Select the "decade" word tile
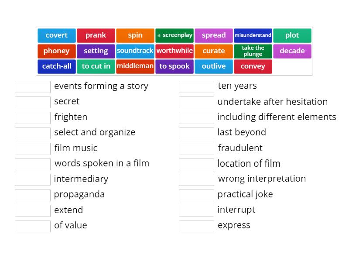The width and height of the screenshot is (349, 262). pos(292,51)
